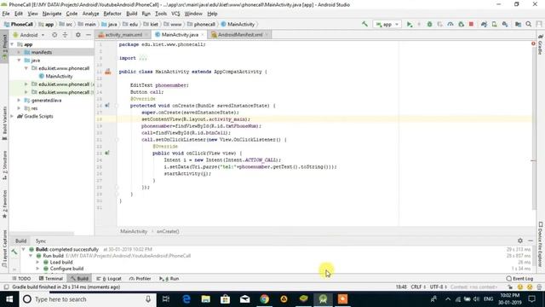Image resolution: width=545 pixels, height=307 pixels.
Task: Expand the generatedJava folder arrow
Action: (x=19, y=101)
